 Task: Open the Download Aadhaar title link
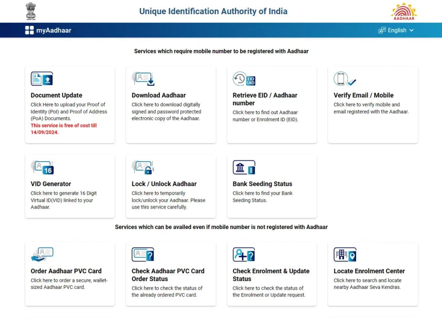(158, 95)
